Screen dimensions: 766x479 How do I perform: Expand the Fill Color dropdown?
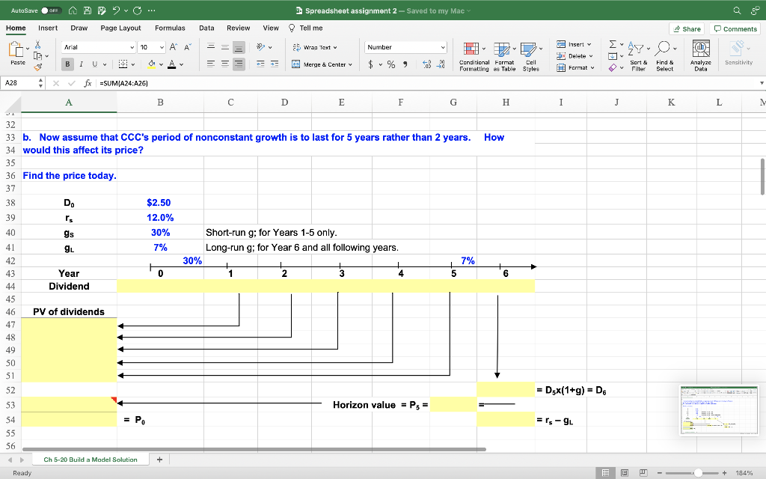[x=162, y=65]
